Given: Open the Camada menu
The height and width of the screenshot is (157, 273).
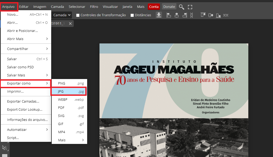Looking at the screenshot, I should tap(57, 7).
